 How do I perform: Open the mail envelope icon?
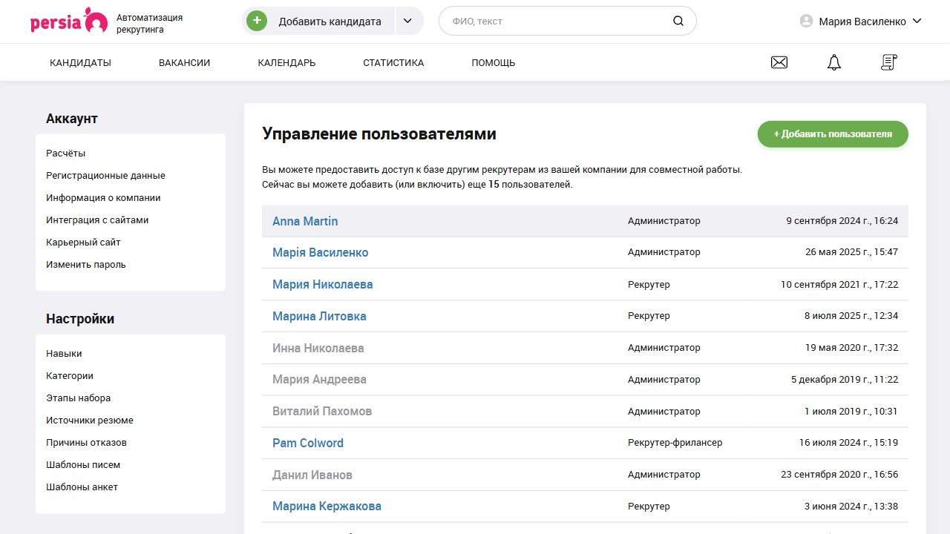(x=779, y=62)
